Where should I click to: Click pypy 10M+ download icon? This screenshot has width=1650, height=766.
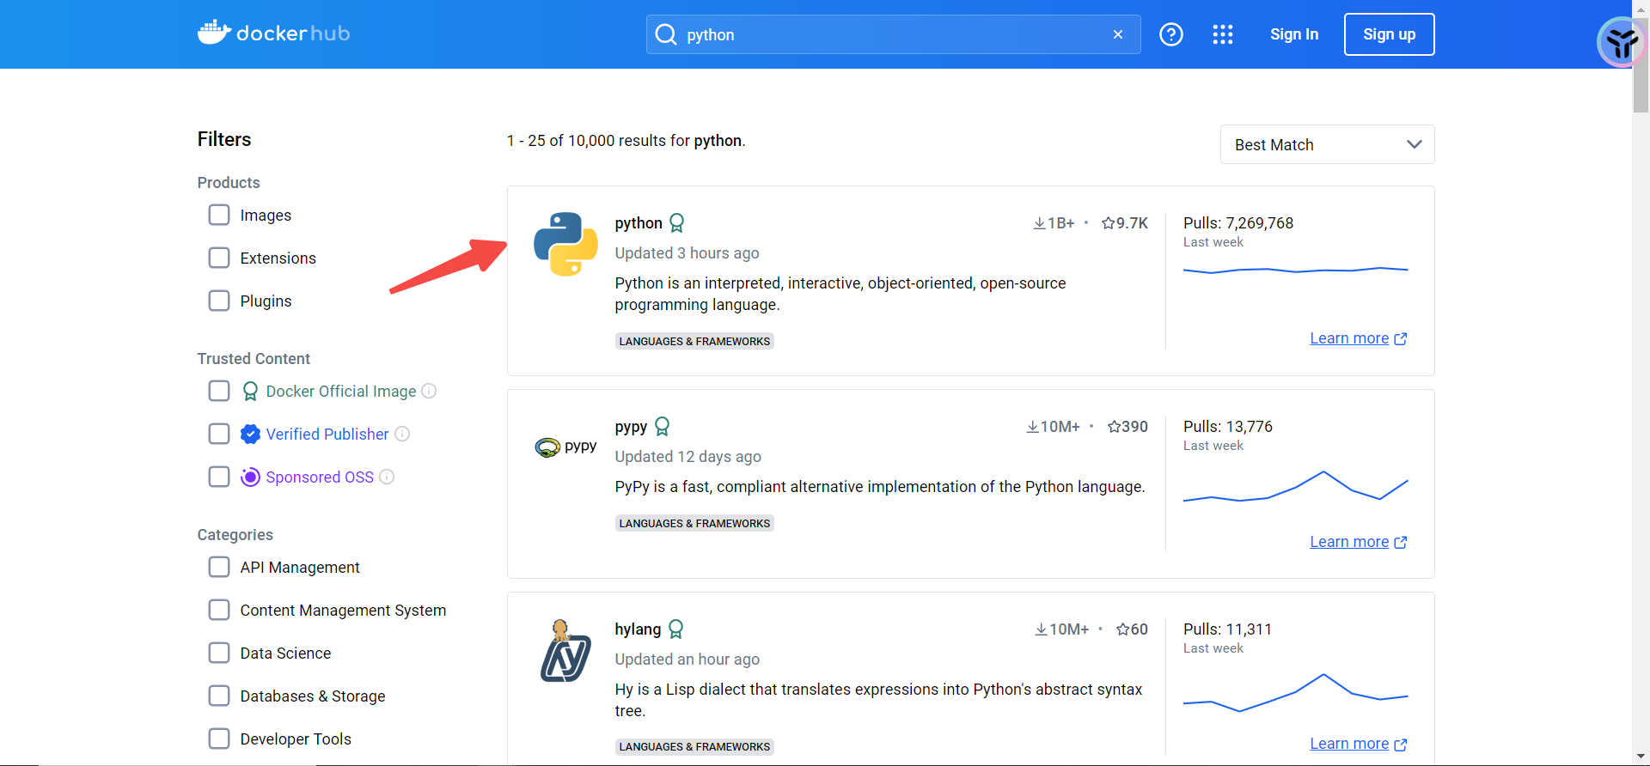click(1032, 427)
